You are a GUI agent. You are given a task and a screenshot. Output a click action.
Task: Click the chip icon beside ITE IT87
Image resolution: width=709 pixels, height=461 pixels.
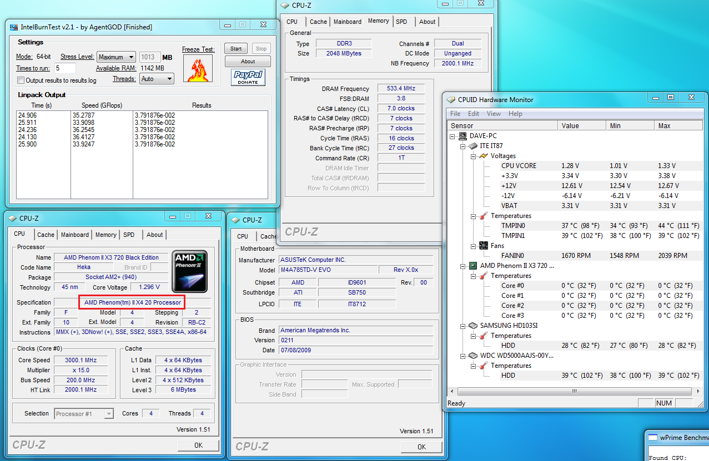472,146
